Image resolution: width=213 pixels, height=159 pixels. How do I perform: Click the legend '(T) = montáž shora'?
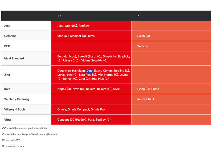pyautogui.click(x=13, y=146)
